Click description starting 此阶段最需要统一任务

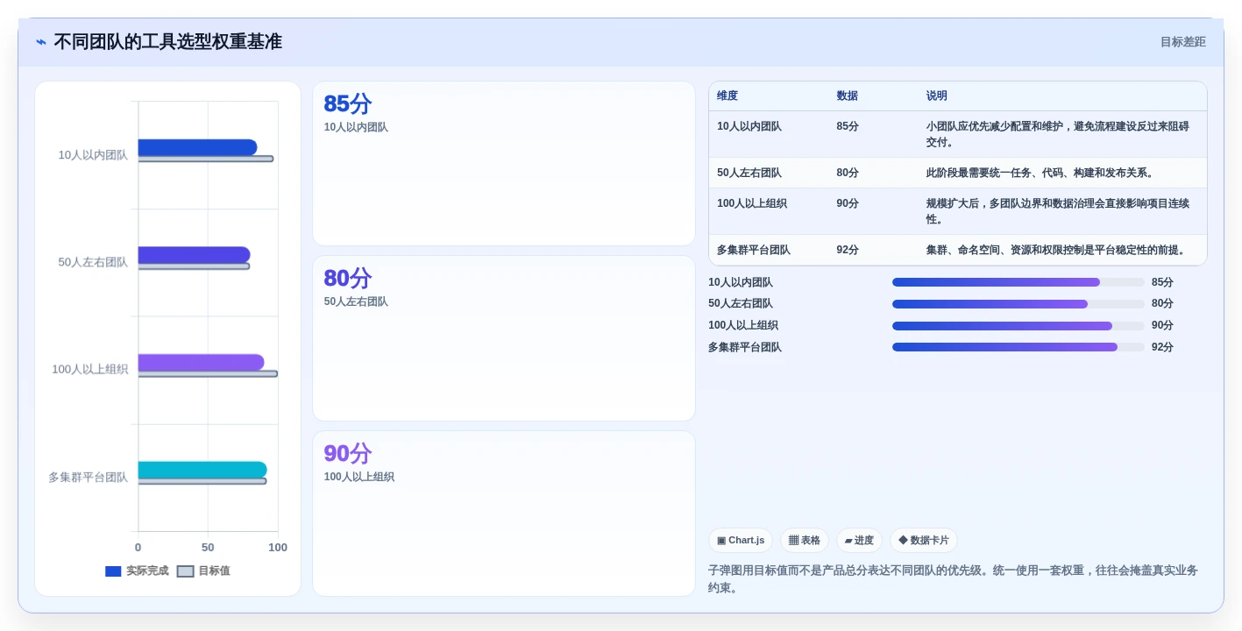tap(1040, 173)
